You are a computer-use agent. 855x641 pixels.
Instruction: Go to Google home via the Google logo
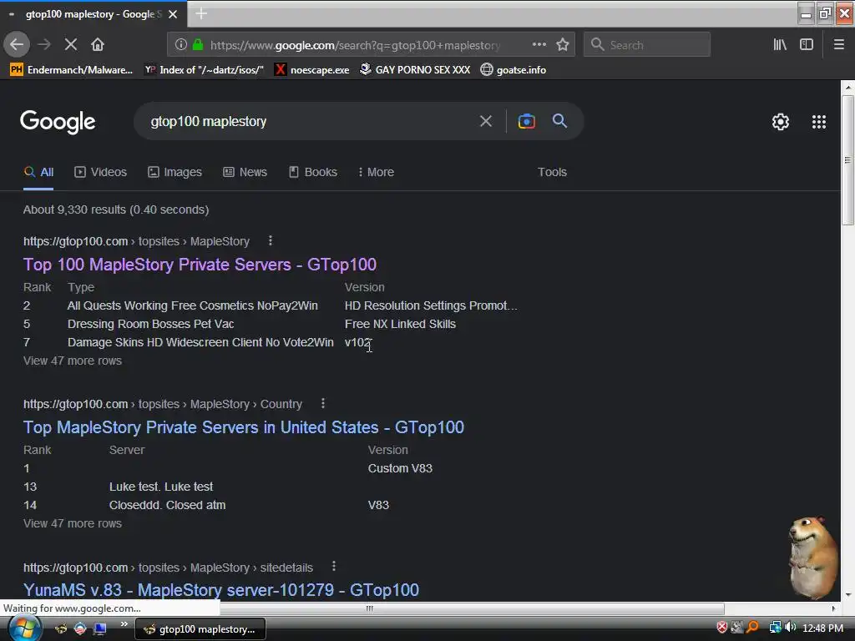point(58,122)
